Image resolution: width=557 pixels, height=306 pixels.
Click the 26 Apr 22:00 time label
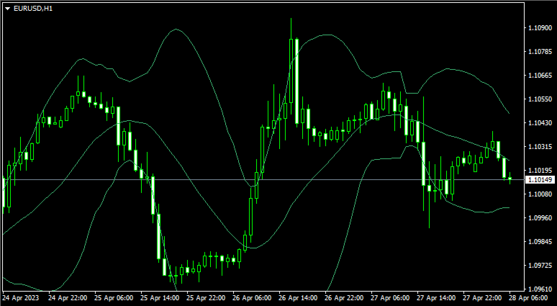[x=344, y=298]
